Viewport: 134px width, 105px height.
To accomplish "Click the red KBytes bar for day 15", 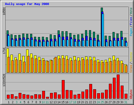I will pos(63,90).
